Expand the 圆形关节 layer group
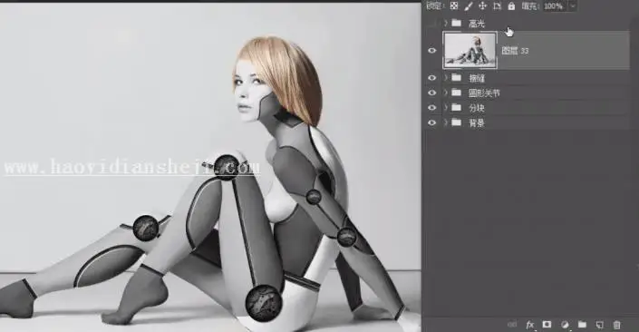 pos(446,93)
